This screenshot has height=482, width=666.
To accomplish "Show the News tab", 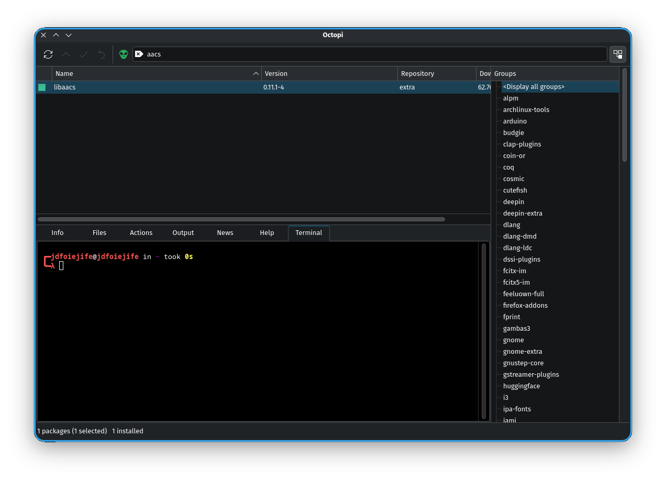I will coord(225,233).
